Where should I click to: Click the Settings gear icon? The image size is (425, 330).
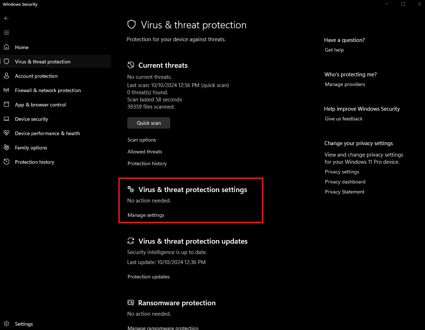coord(6,324)
